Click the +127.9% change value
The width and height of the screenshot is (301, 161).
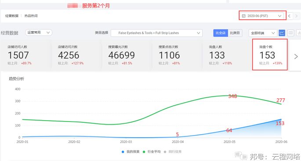tap(77, 63)
